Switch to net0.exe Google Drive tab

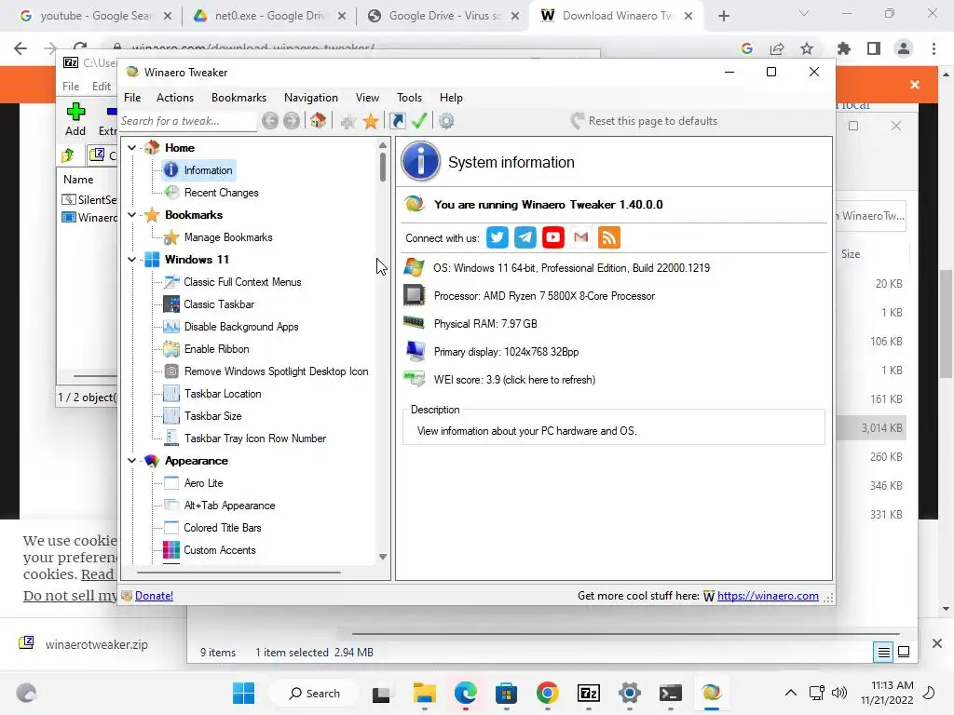(269, 16)
